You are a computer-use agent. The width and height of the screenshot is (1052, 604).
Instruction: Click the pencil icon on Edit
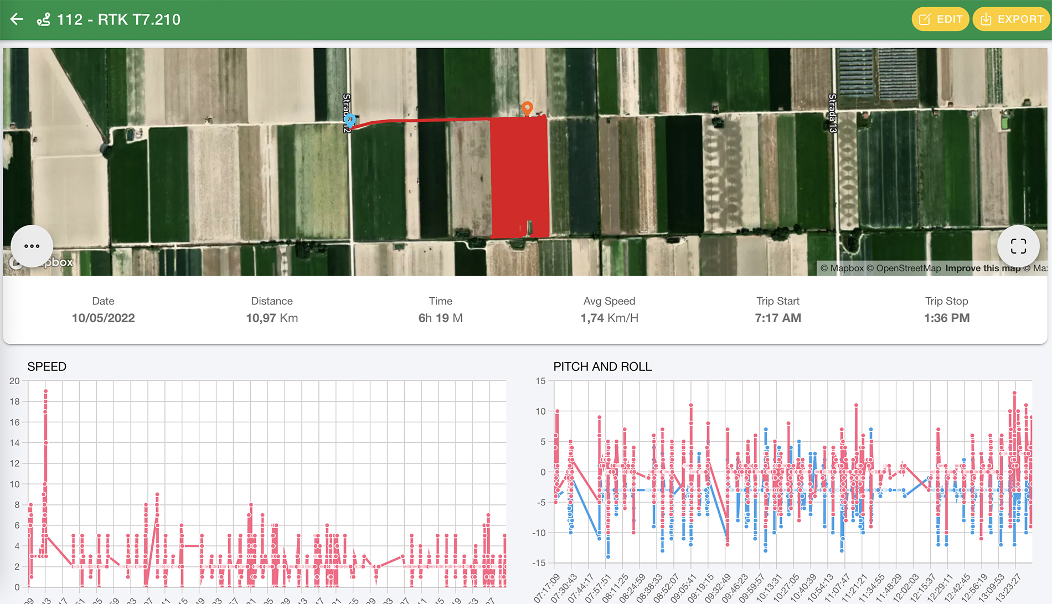[x=925, y=19]
